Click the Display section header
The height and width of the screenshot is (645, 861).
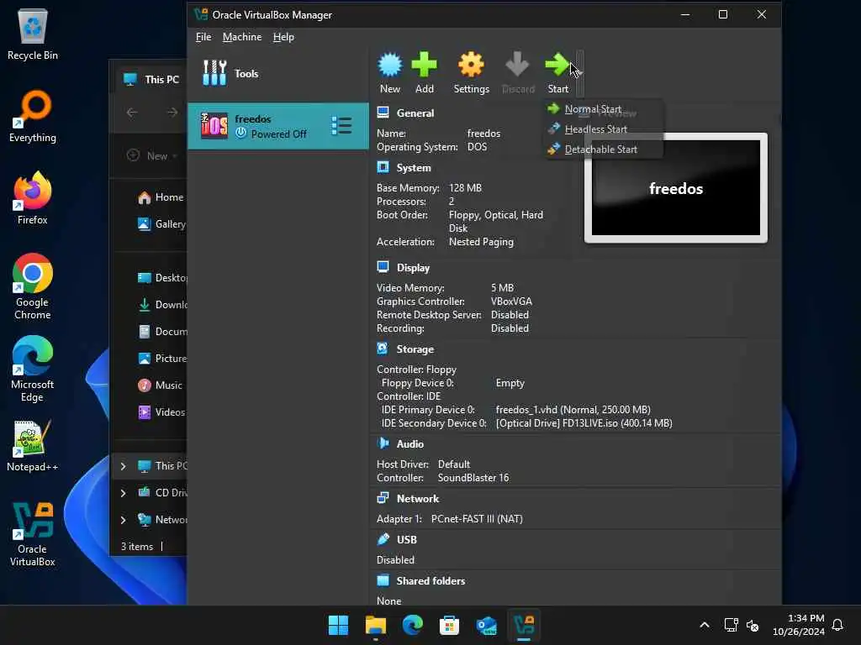413,268
